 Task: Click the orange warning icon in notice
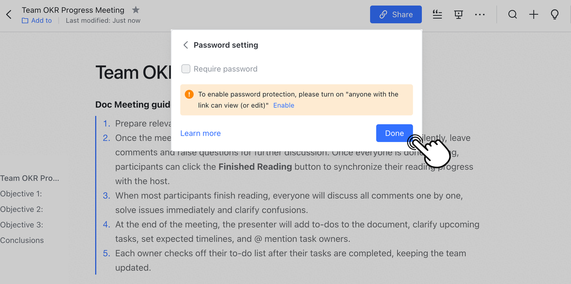[x=189, y=94]
